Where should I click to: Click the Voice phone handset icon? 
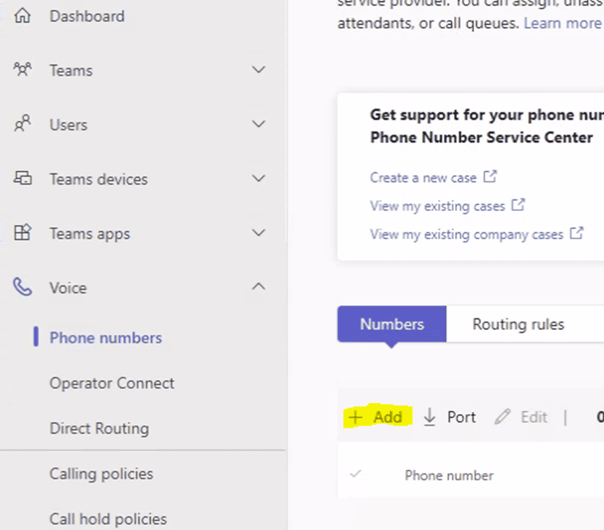point(23,288)
